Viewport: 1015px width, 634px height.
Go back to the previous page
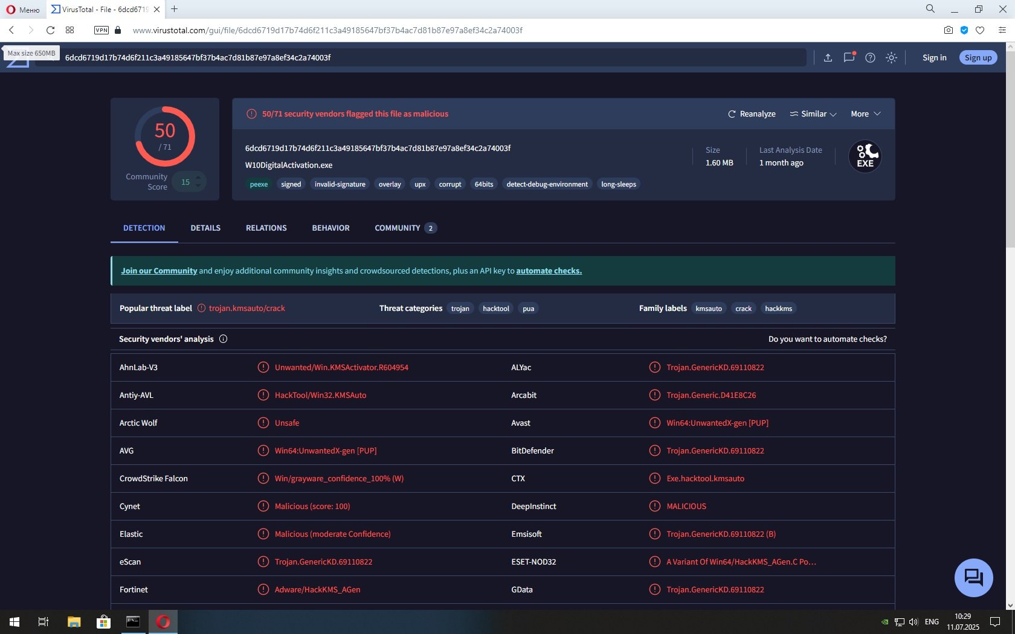tap(11, 30)
